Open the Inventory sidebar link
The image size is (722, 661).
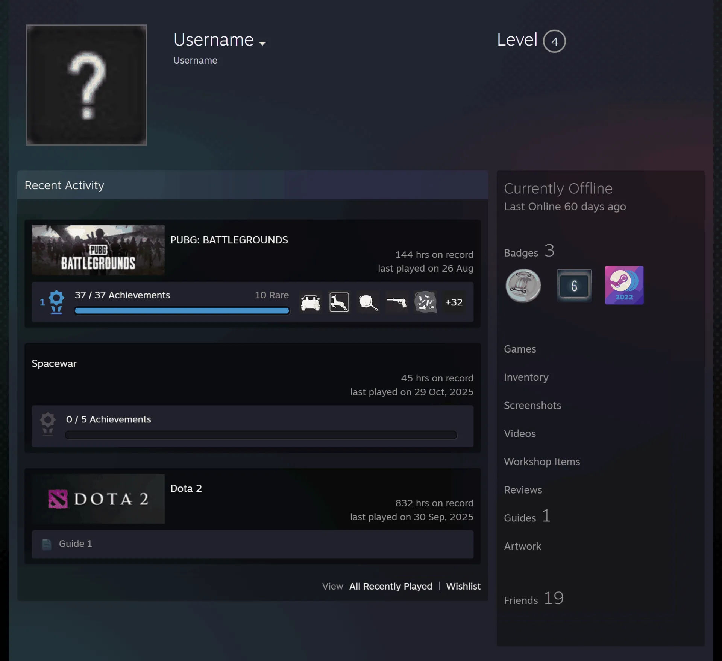pos(526,377)
